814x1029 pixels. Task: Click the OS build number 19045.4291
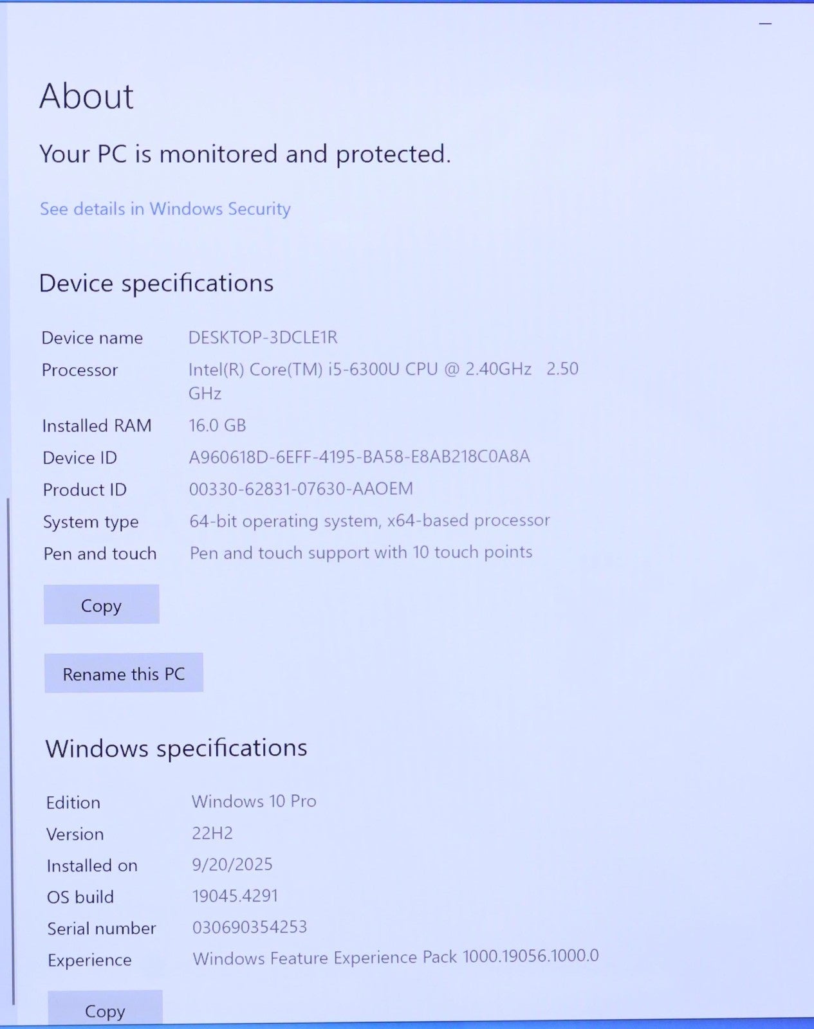(x=235, y=896)
